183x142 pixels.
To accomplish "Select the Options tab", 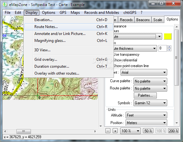I will 172,19.
